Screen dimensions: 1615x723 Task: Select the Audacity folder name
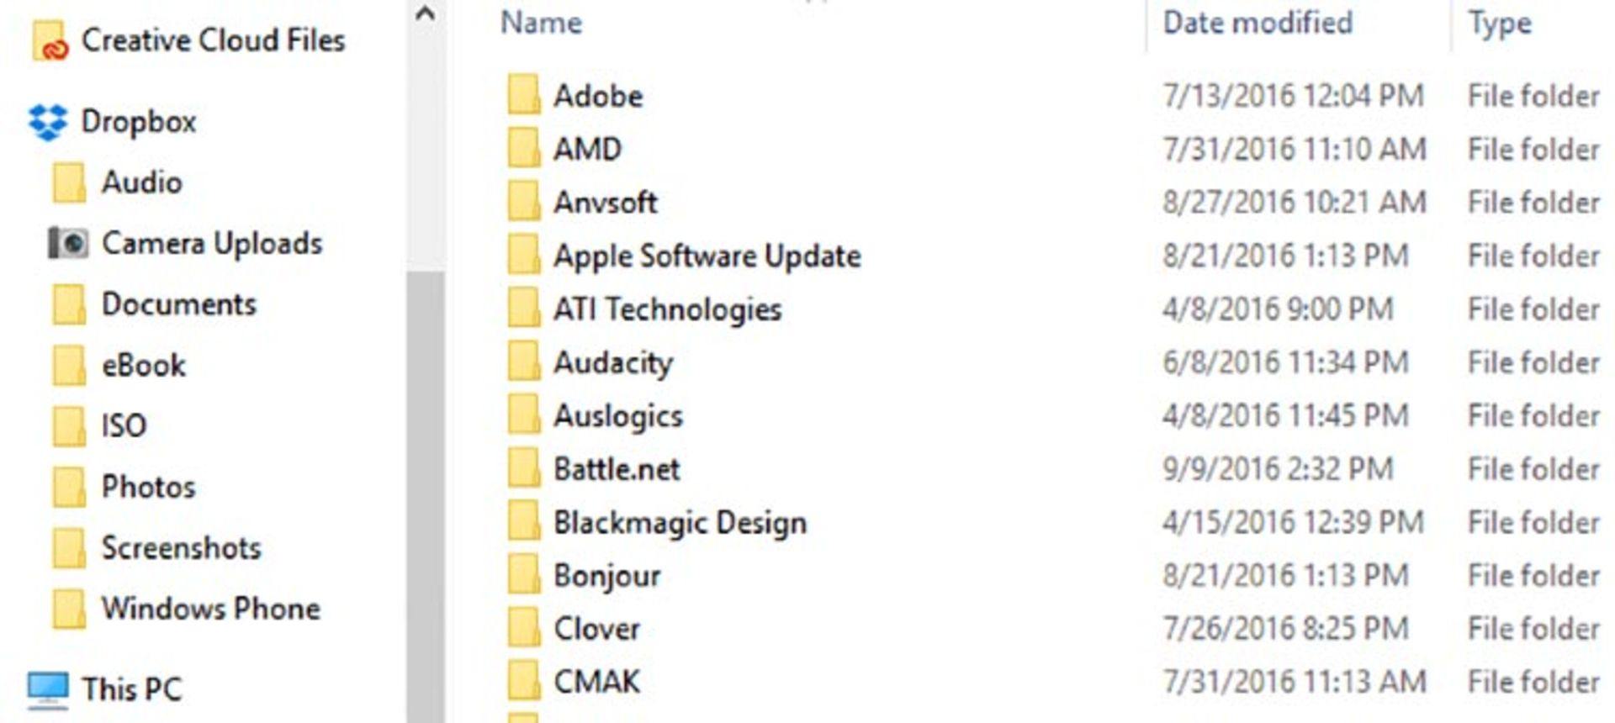613,363
